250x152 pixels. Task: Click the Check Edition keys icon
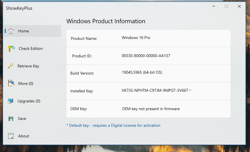pos(11,48)
